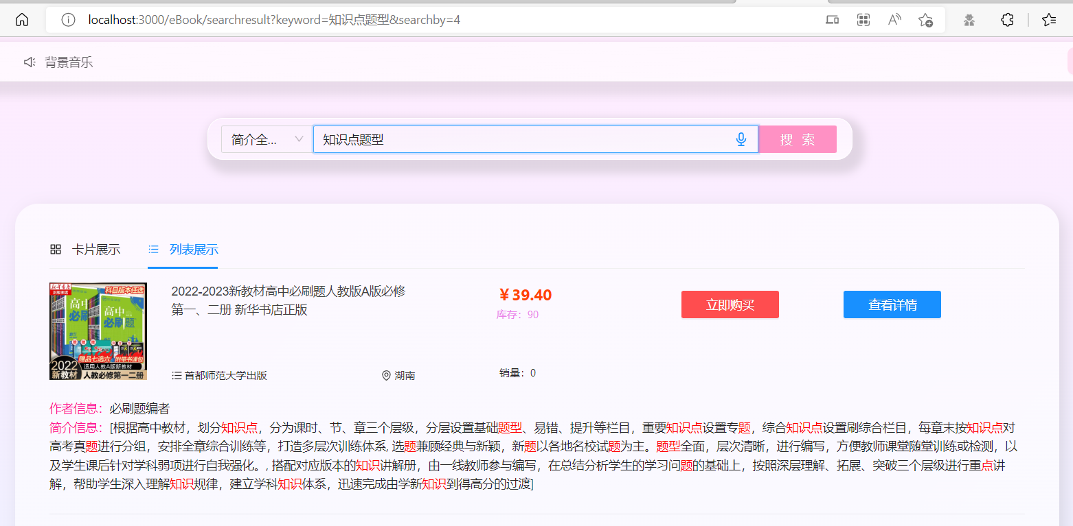Screen dimensions: 1073x526
Task: Select the 列表展示 list view tab
Action: point(183,250)
